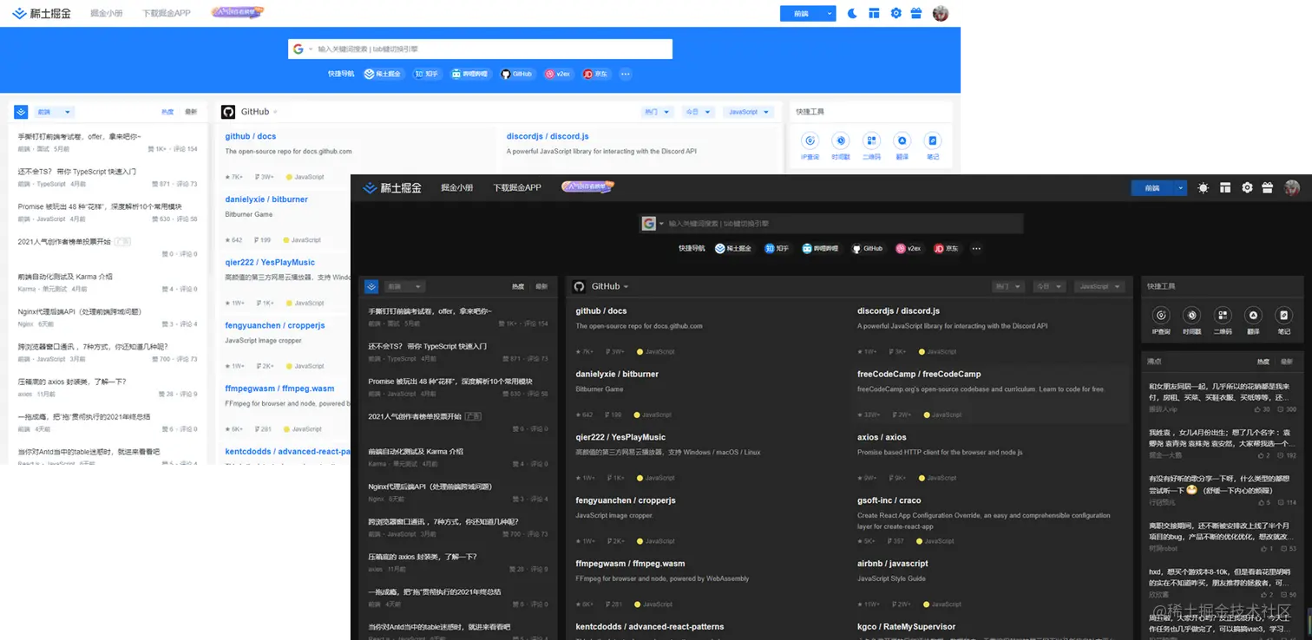Open the 时间戳 tool in light window

tap(840, 146)
